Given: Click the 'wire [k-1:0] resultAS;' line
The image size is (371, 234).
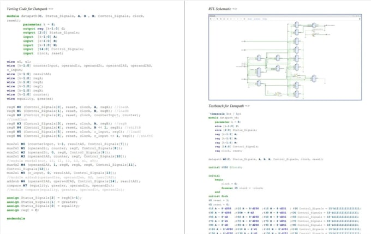Looking at the screenshot, I should pos(29,74).
